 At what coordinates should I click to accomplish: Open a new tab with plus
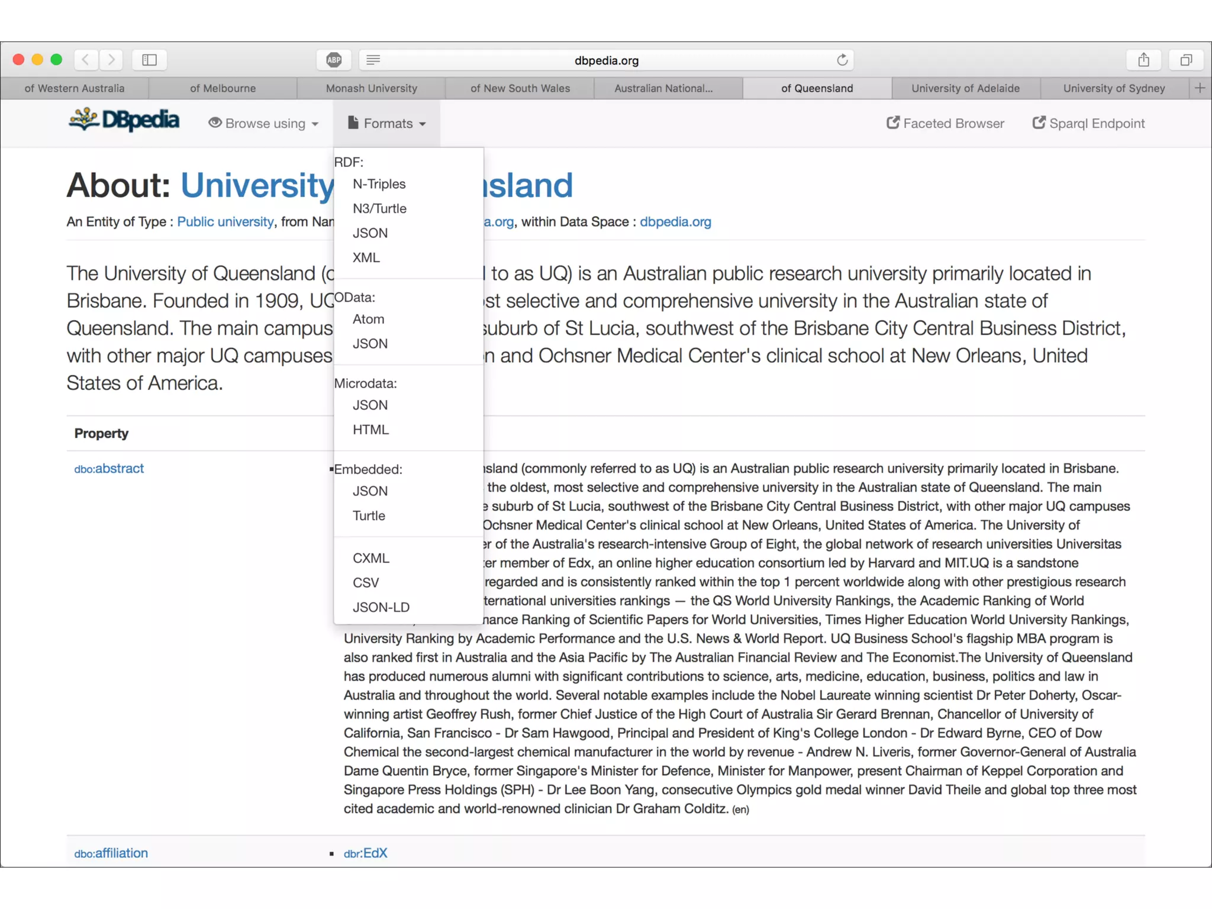point(1200,88)
